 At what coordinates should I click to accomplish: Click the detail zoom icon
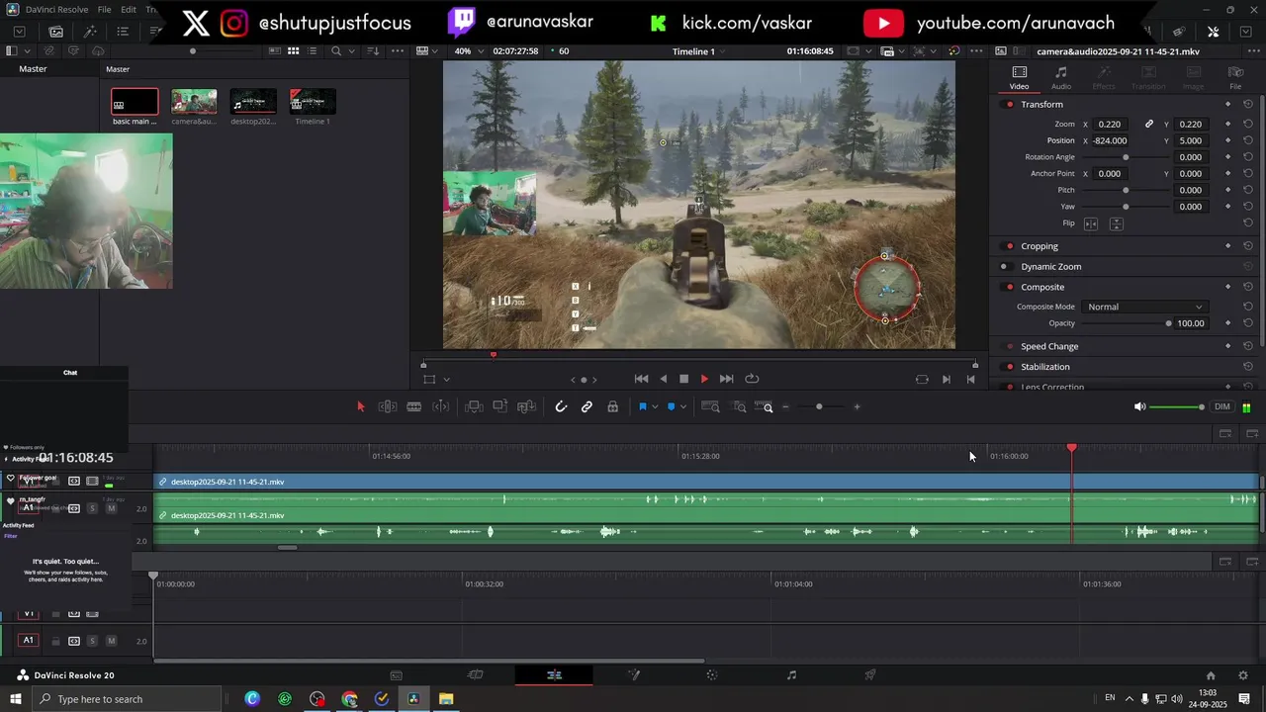(x=739, y=406)
